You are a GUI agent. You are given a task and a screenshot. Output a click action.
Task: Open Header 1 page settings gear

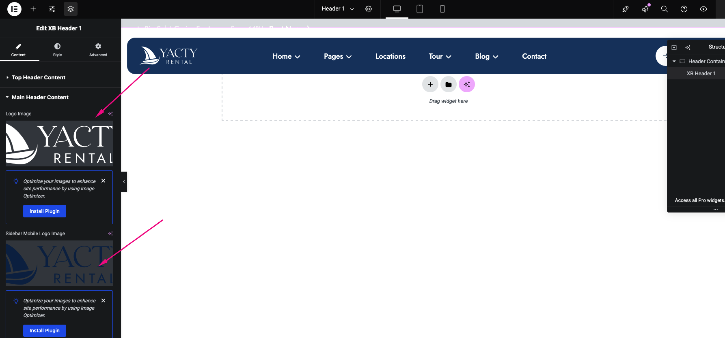coord(369,9)
